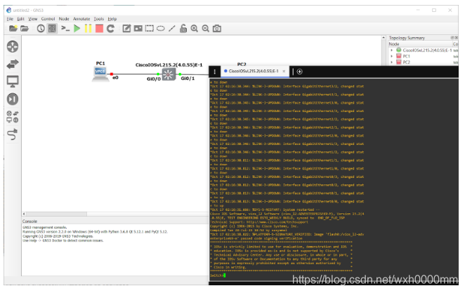Toggle Show/hide interface labels icon
Screen dimensions: 465x293
point(52,29)
